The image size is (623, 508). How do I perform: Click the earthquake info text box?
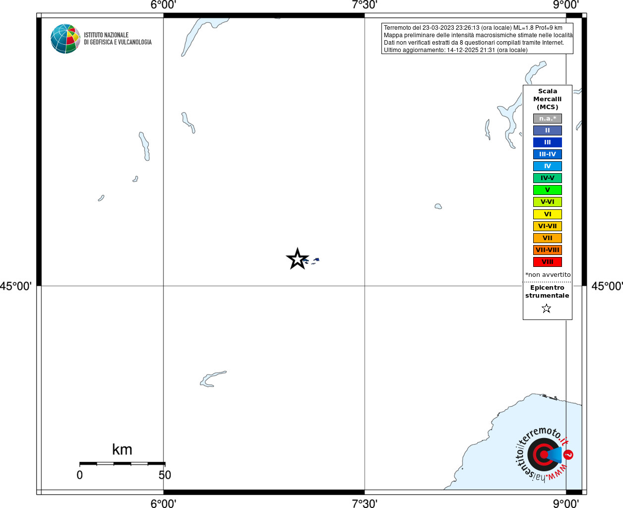coord(477,39)
